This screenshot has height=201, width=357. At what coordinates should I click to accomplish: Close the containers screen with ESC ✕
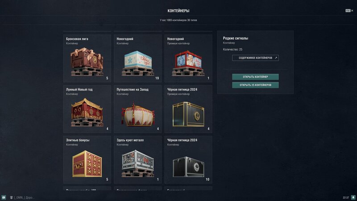(x=349, y=10)
